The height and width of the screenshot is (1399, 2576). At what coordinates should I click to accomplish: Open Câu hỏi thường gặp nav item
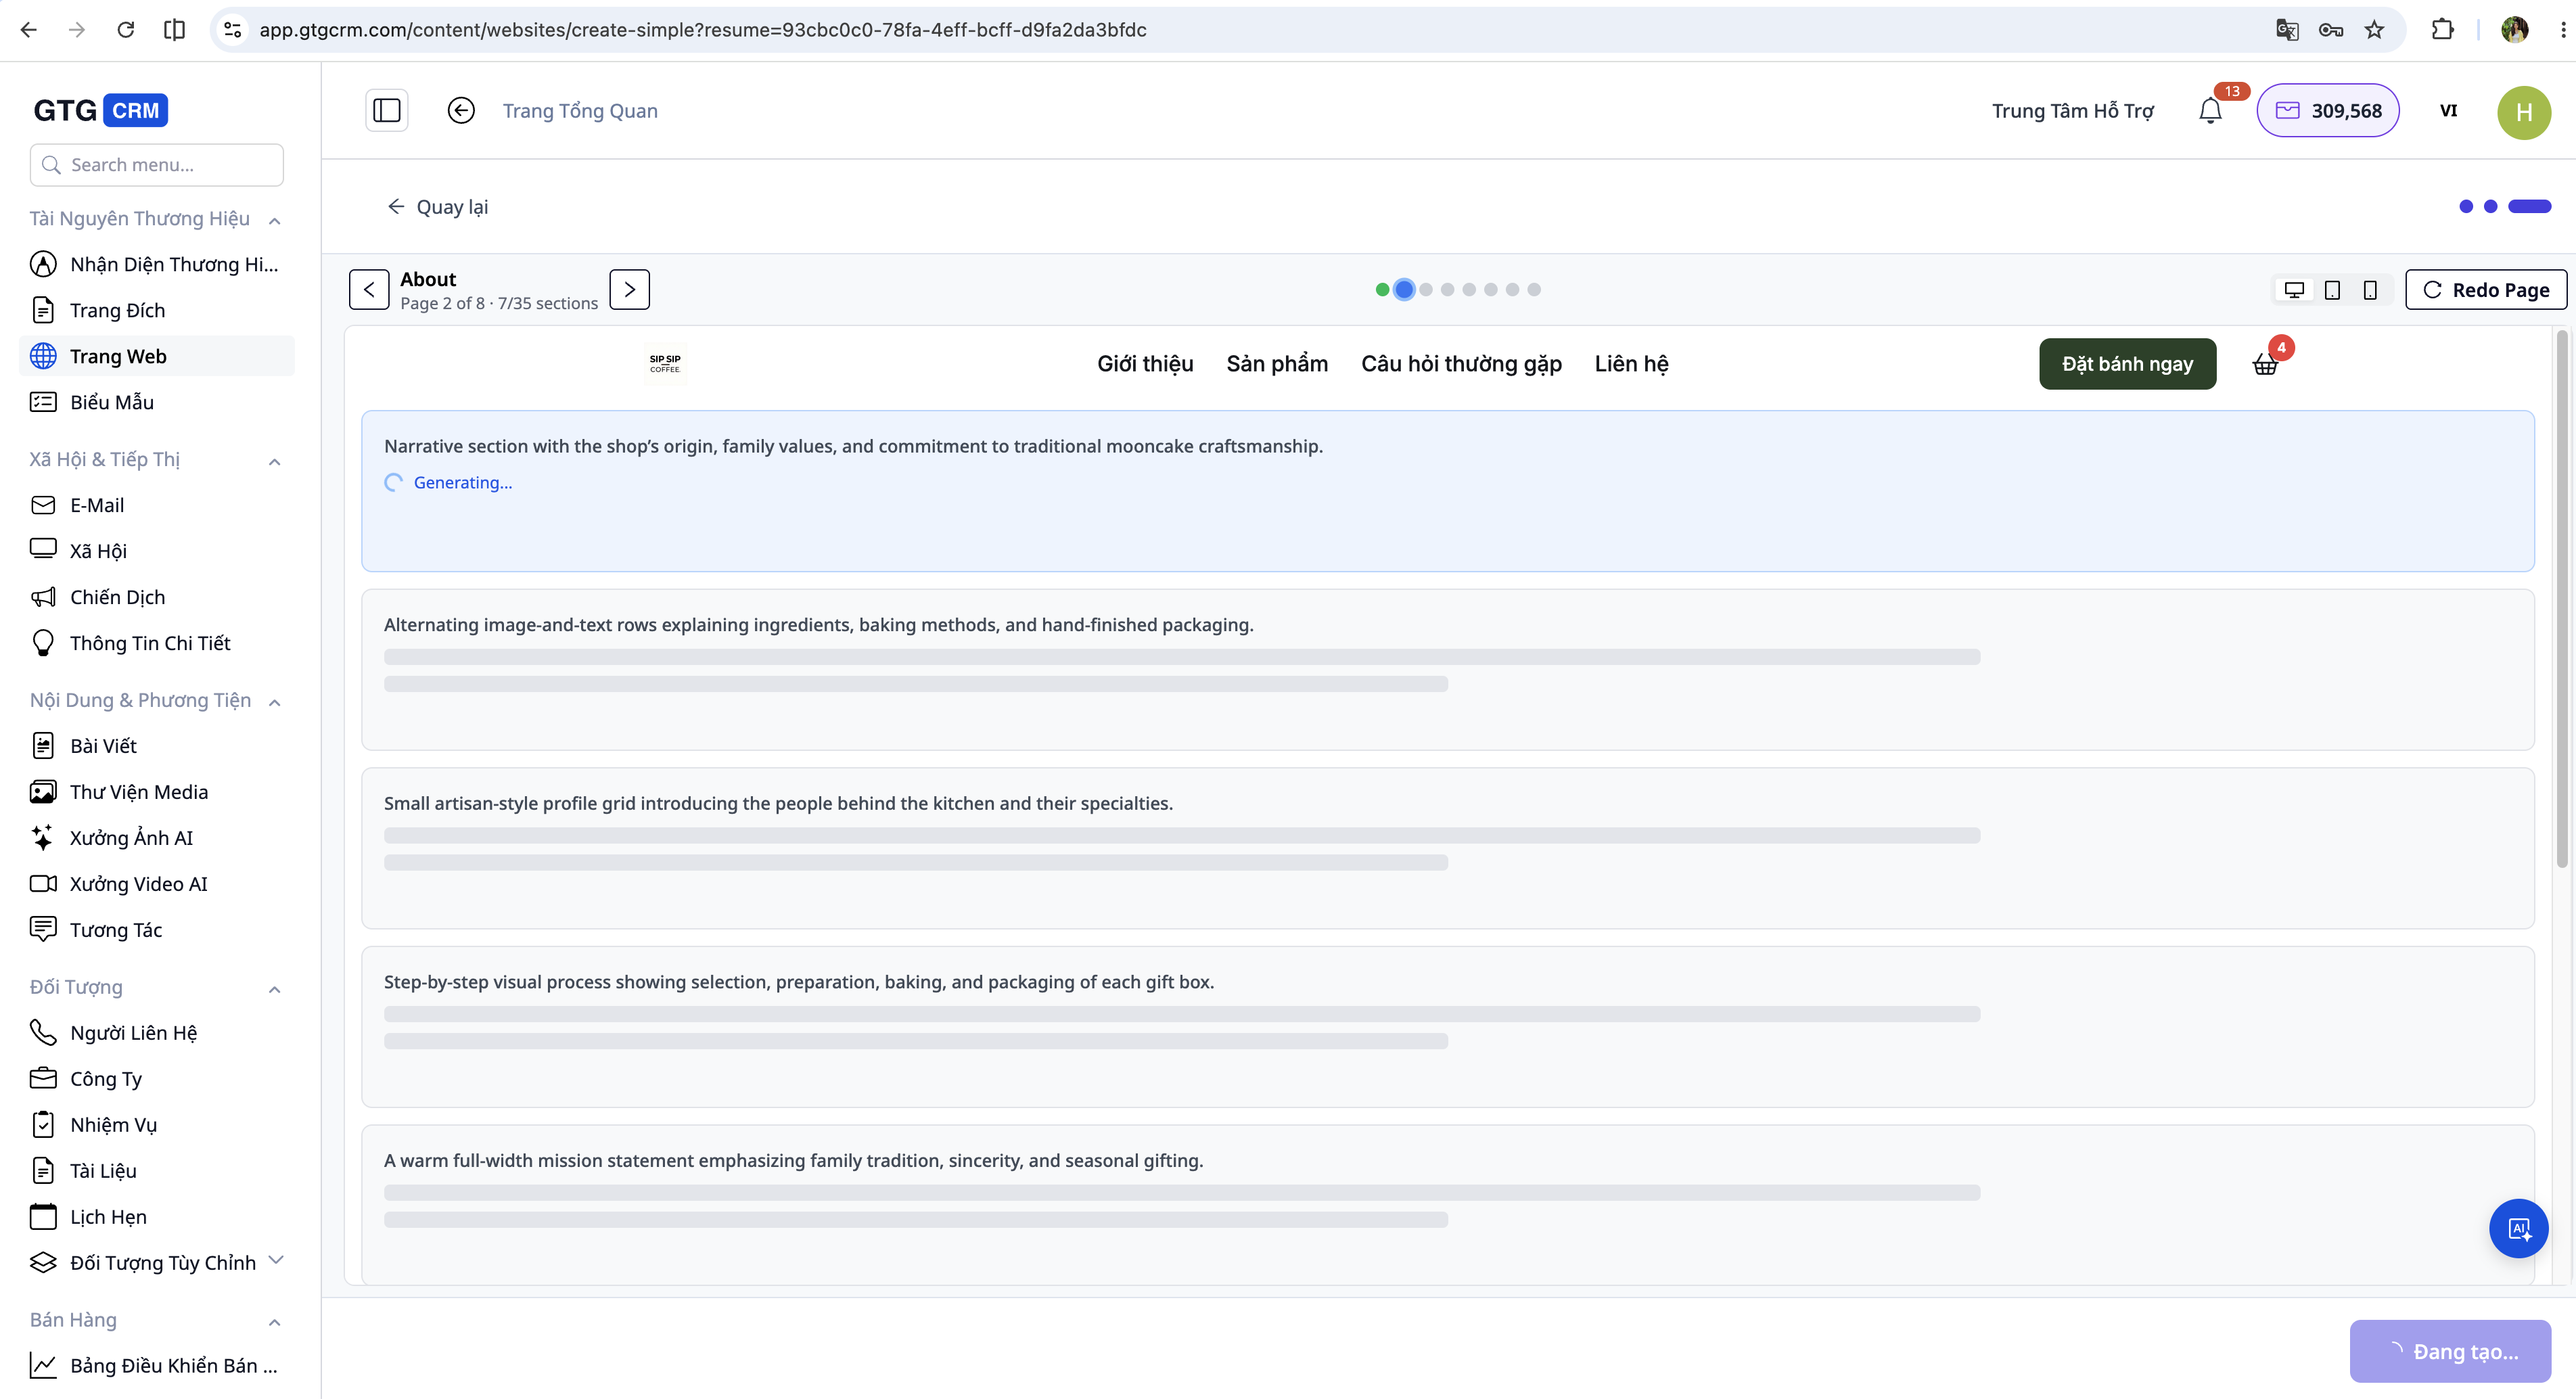[1461, 363]
